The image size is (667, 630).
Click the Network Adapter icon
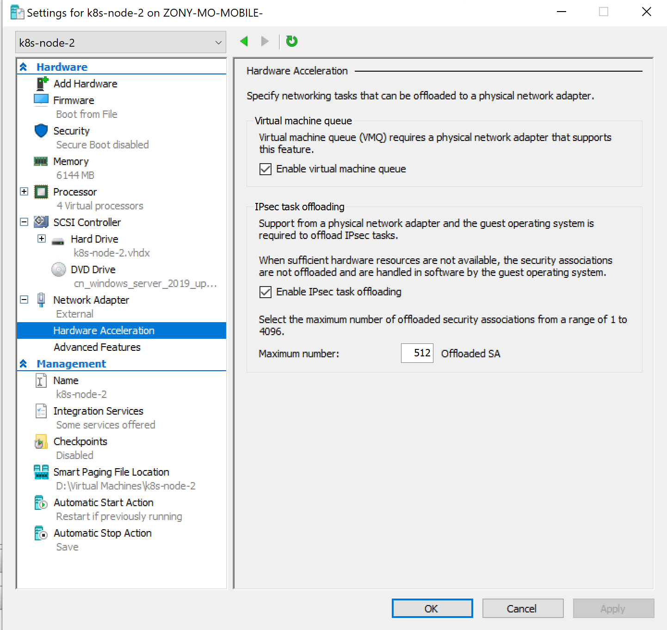pos(41,300)
